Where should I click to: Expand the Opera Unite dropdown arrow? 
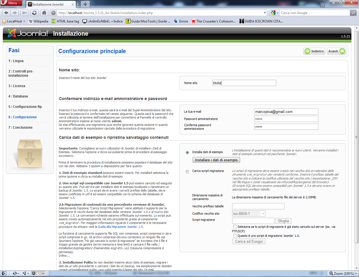point(28,273)
